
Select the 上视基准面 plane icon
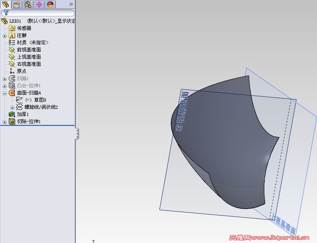(x=12, y=57)
